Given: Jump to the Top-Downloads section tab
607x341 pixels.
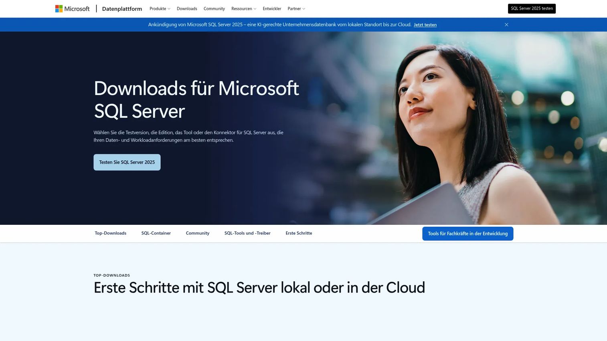Looking at the screenshot, I should [x=111, y=233].
